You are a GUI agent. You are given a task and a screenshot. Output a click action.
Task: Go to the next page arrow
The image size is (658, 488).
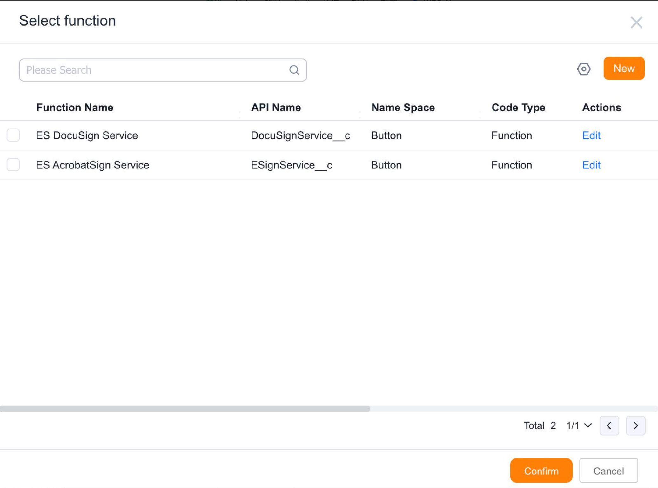coord(635,425)
